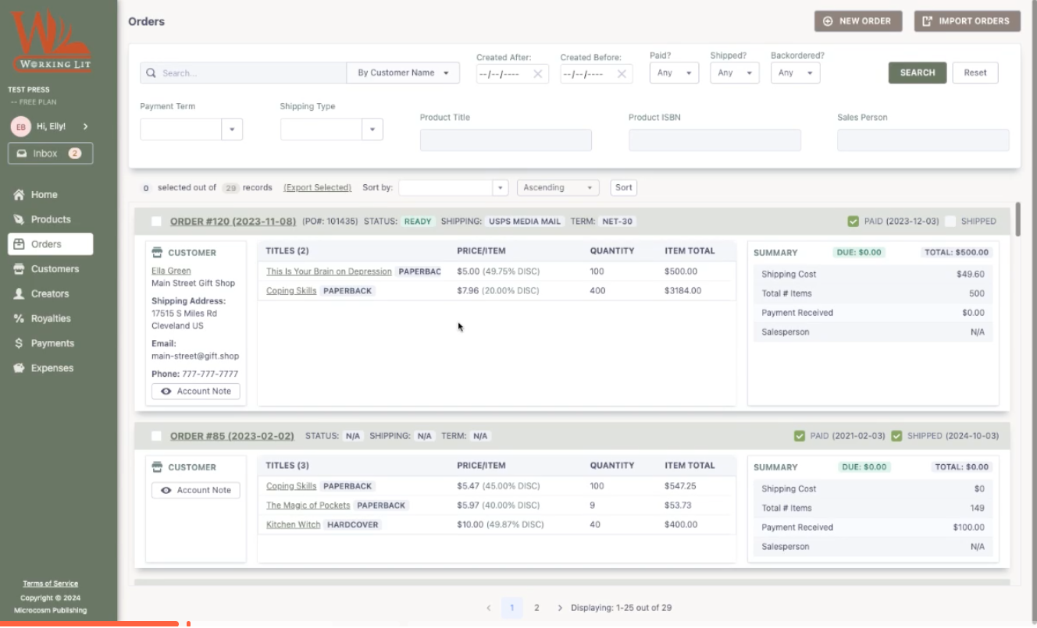Open the Coping Skills link in Order #120
This screenshot has height=628, width=1037.
290,291
